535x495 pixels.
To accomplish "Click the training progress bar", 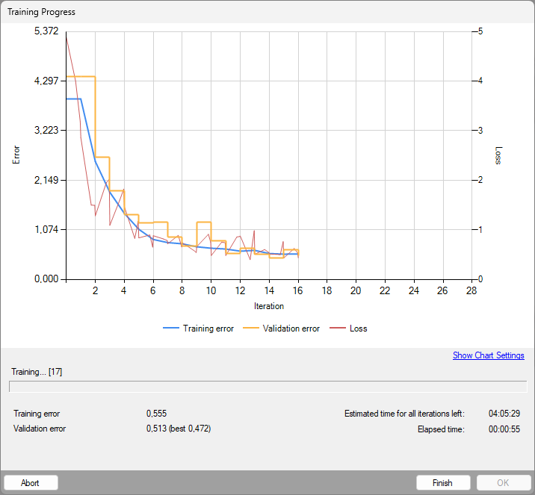I will (267, 386).
